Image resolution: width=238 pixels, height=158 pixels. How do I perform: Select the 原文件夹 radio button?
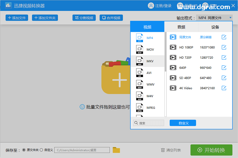24,150
